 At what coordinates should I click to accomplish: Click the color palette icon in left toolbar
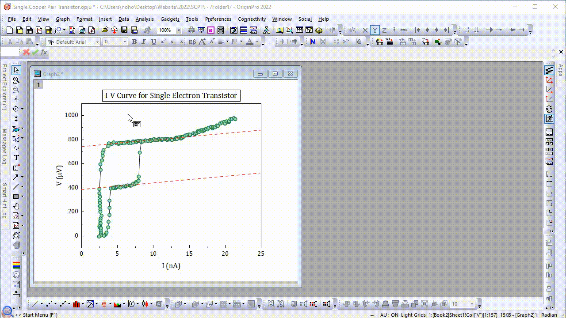click(x=16, y=265)
